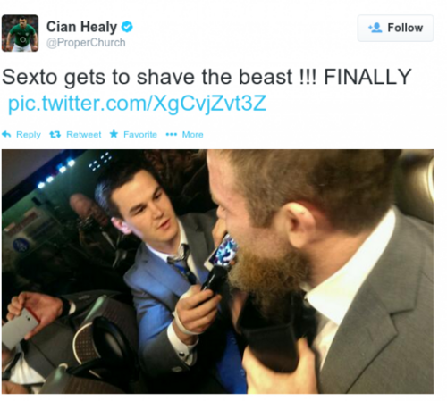Open the Cian Healy display name

coord(81,27)
